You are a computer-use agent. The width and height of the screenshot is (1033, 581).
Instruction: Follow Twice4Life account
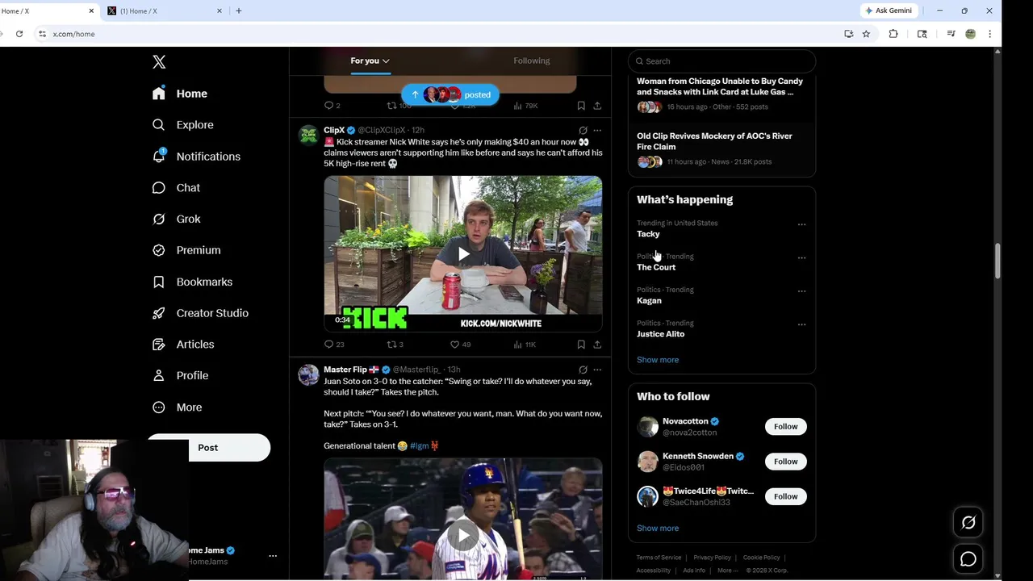[785, 497]
